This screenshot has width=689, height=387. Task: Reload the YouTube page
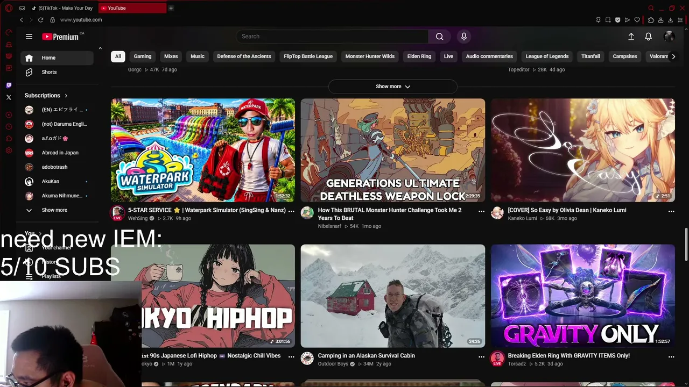(40, 20)
